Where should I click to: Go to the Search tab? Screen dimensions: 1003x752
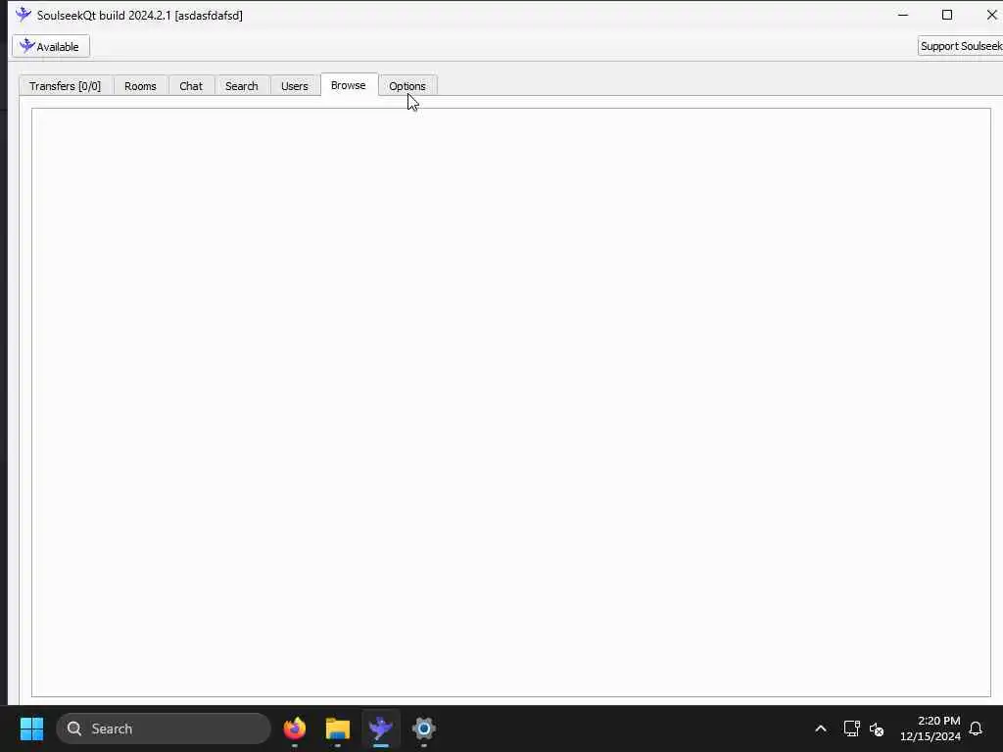242,86
